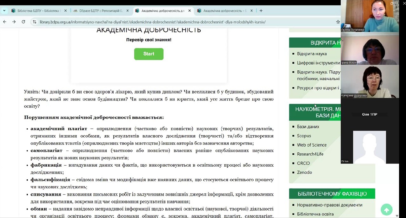Select Галина Потапенко's video thumbnail
This screenshot has width=406, height=218.
pyautogui.click(x=369, y=16)
